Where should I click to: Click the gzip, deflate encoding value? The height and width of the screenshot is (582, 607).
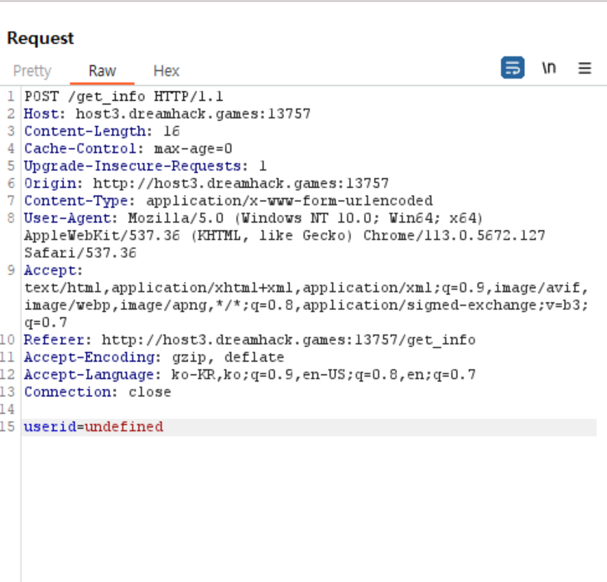pos(228,357)
